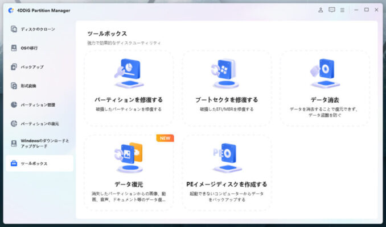386x227 pixels.
Task: Maximize the 4DDiG window
Action: tap(366, 10)
